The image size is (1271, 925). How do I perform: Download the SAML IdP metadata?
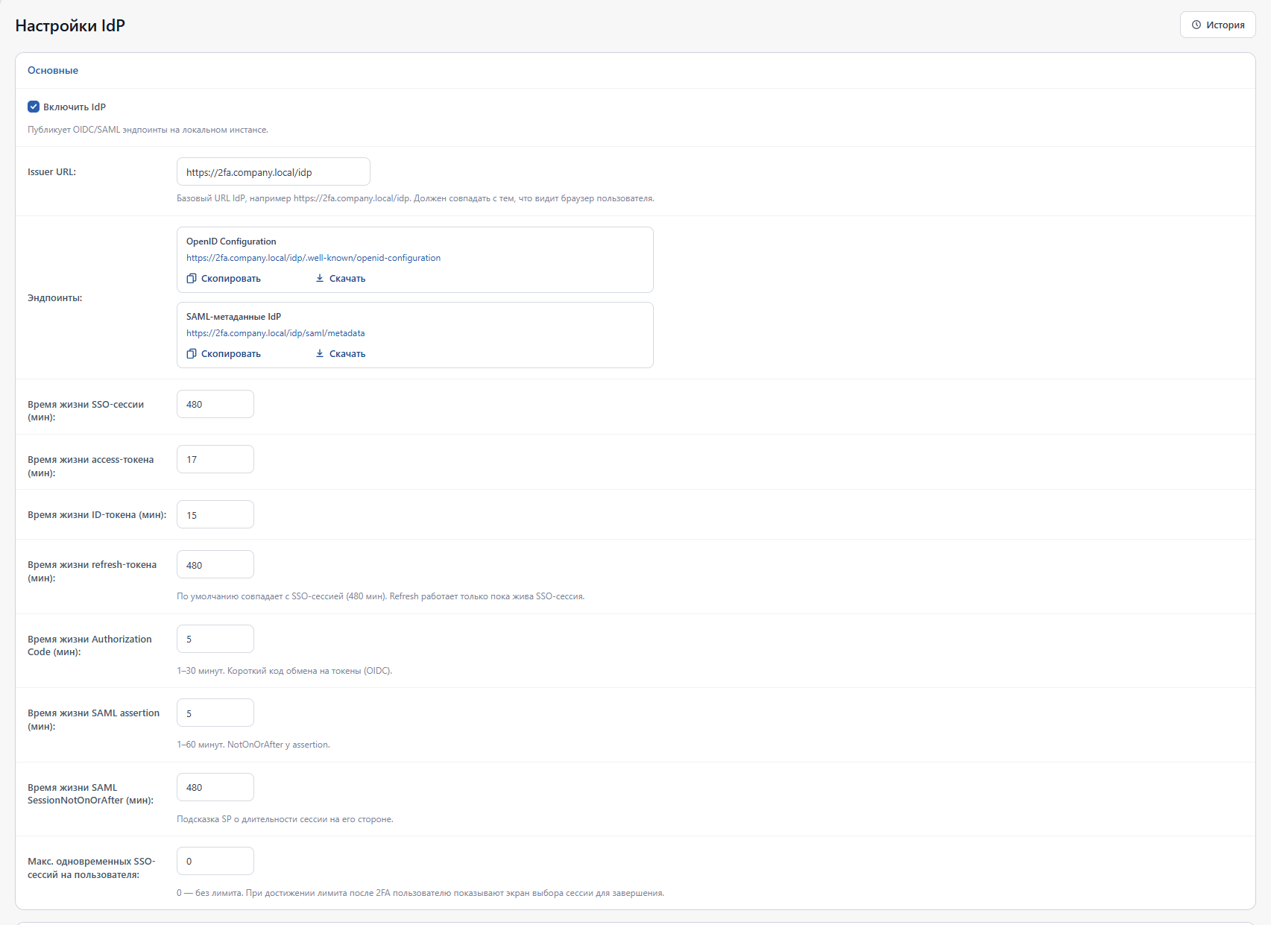(x=340, y=353)
